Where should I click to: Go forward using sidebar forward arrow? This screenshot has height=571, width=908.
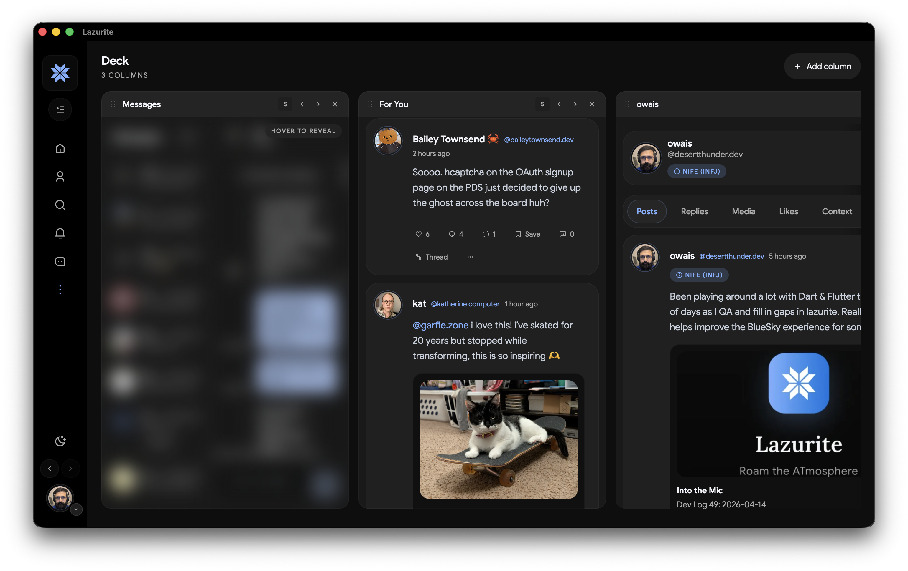70,469
